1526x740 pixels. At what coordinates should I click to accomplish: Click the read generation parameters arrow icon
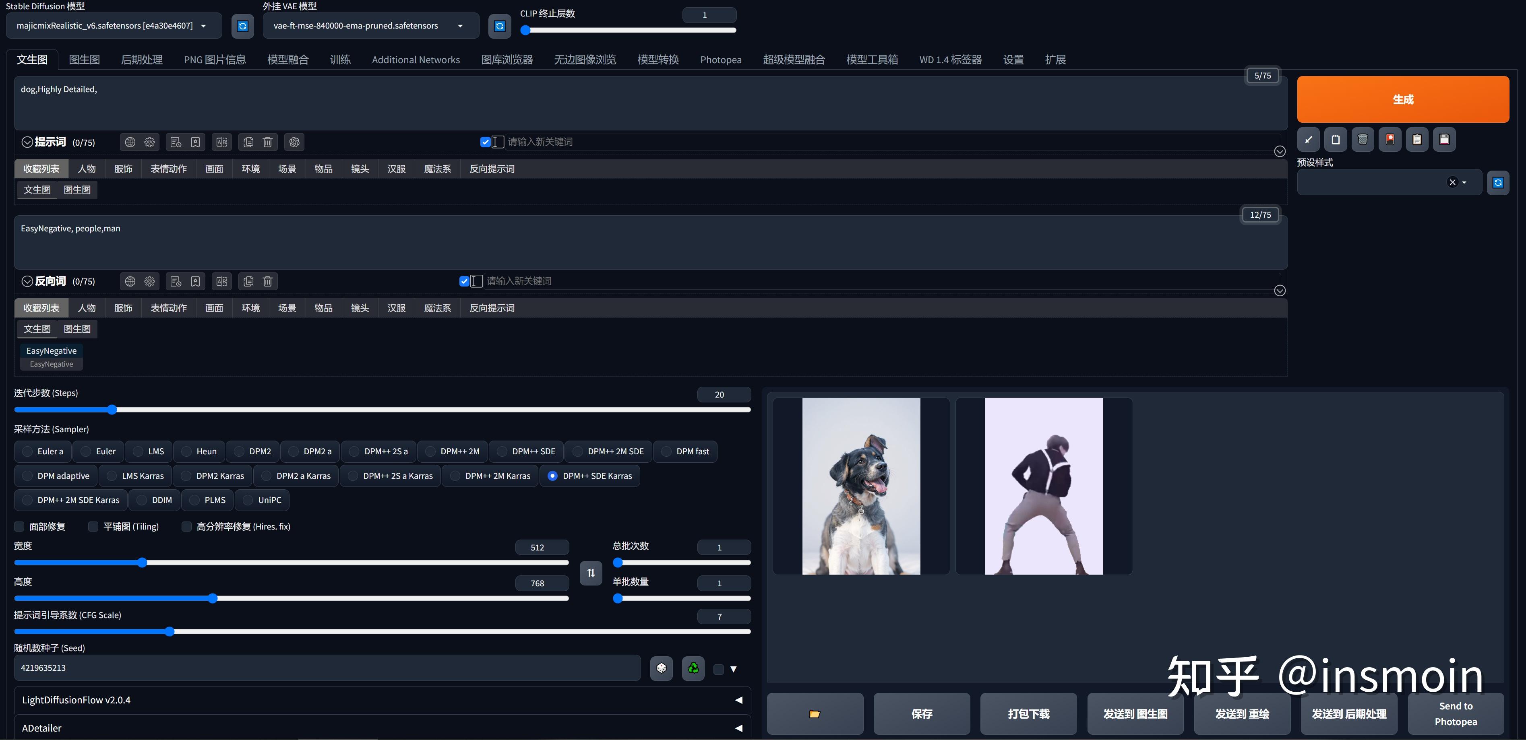(x=1309, y=140)
